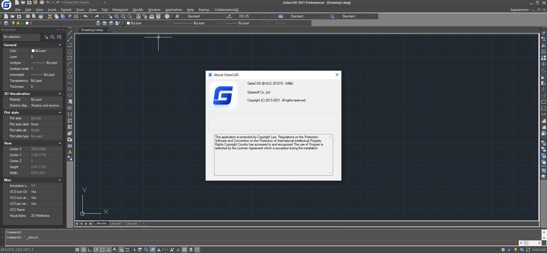547x253 pixels.
Task: Open the No selection dropdown
Action: pyautogui.click(x=21, y=37)
